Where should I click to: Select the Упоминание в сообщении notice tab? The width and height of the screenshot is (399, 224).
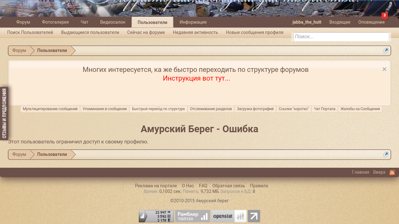pos(105,109)
